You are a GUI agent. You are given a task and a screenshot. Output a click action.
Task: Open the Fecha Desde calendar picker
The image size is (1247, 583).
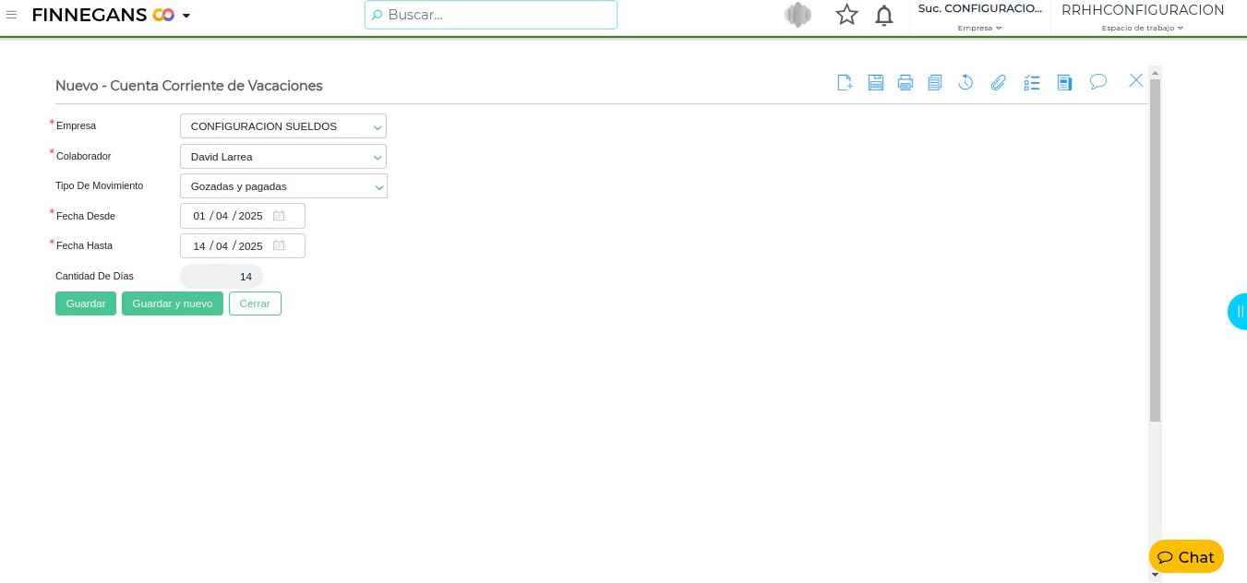[279, 216]
